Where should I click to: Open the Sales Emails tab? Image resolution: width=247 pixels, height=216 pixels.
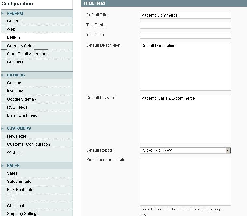pyautogui.click(x=37, y=182)
